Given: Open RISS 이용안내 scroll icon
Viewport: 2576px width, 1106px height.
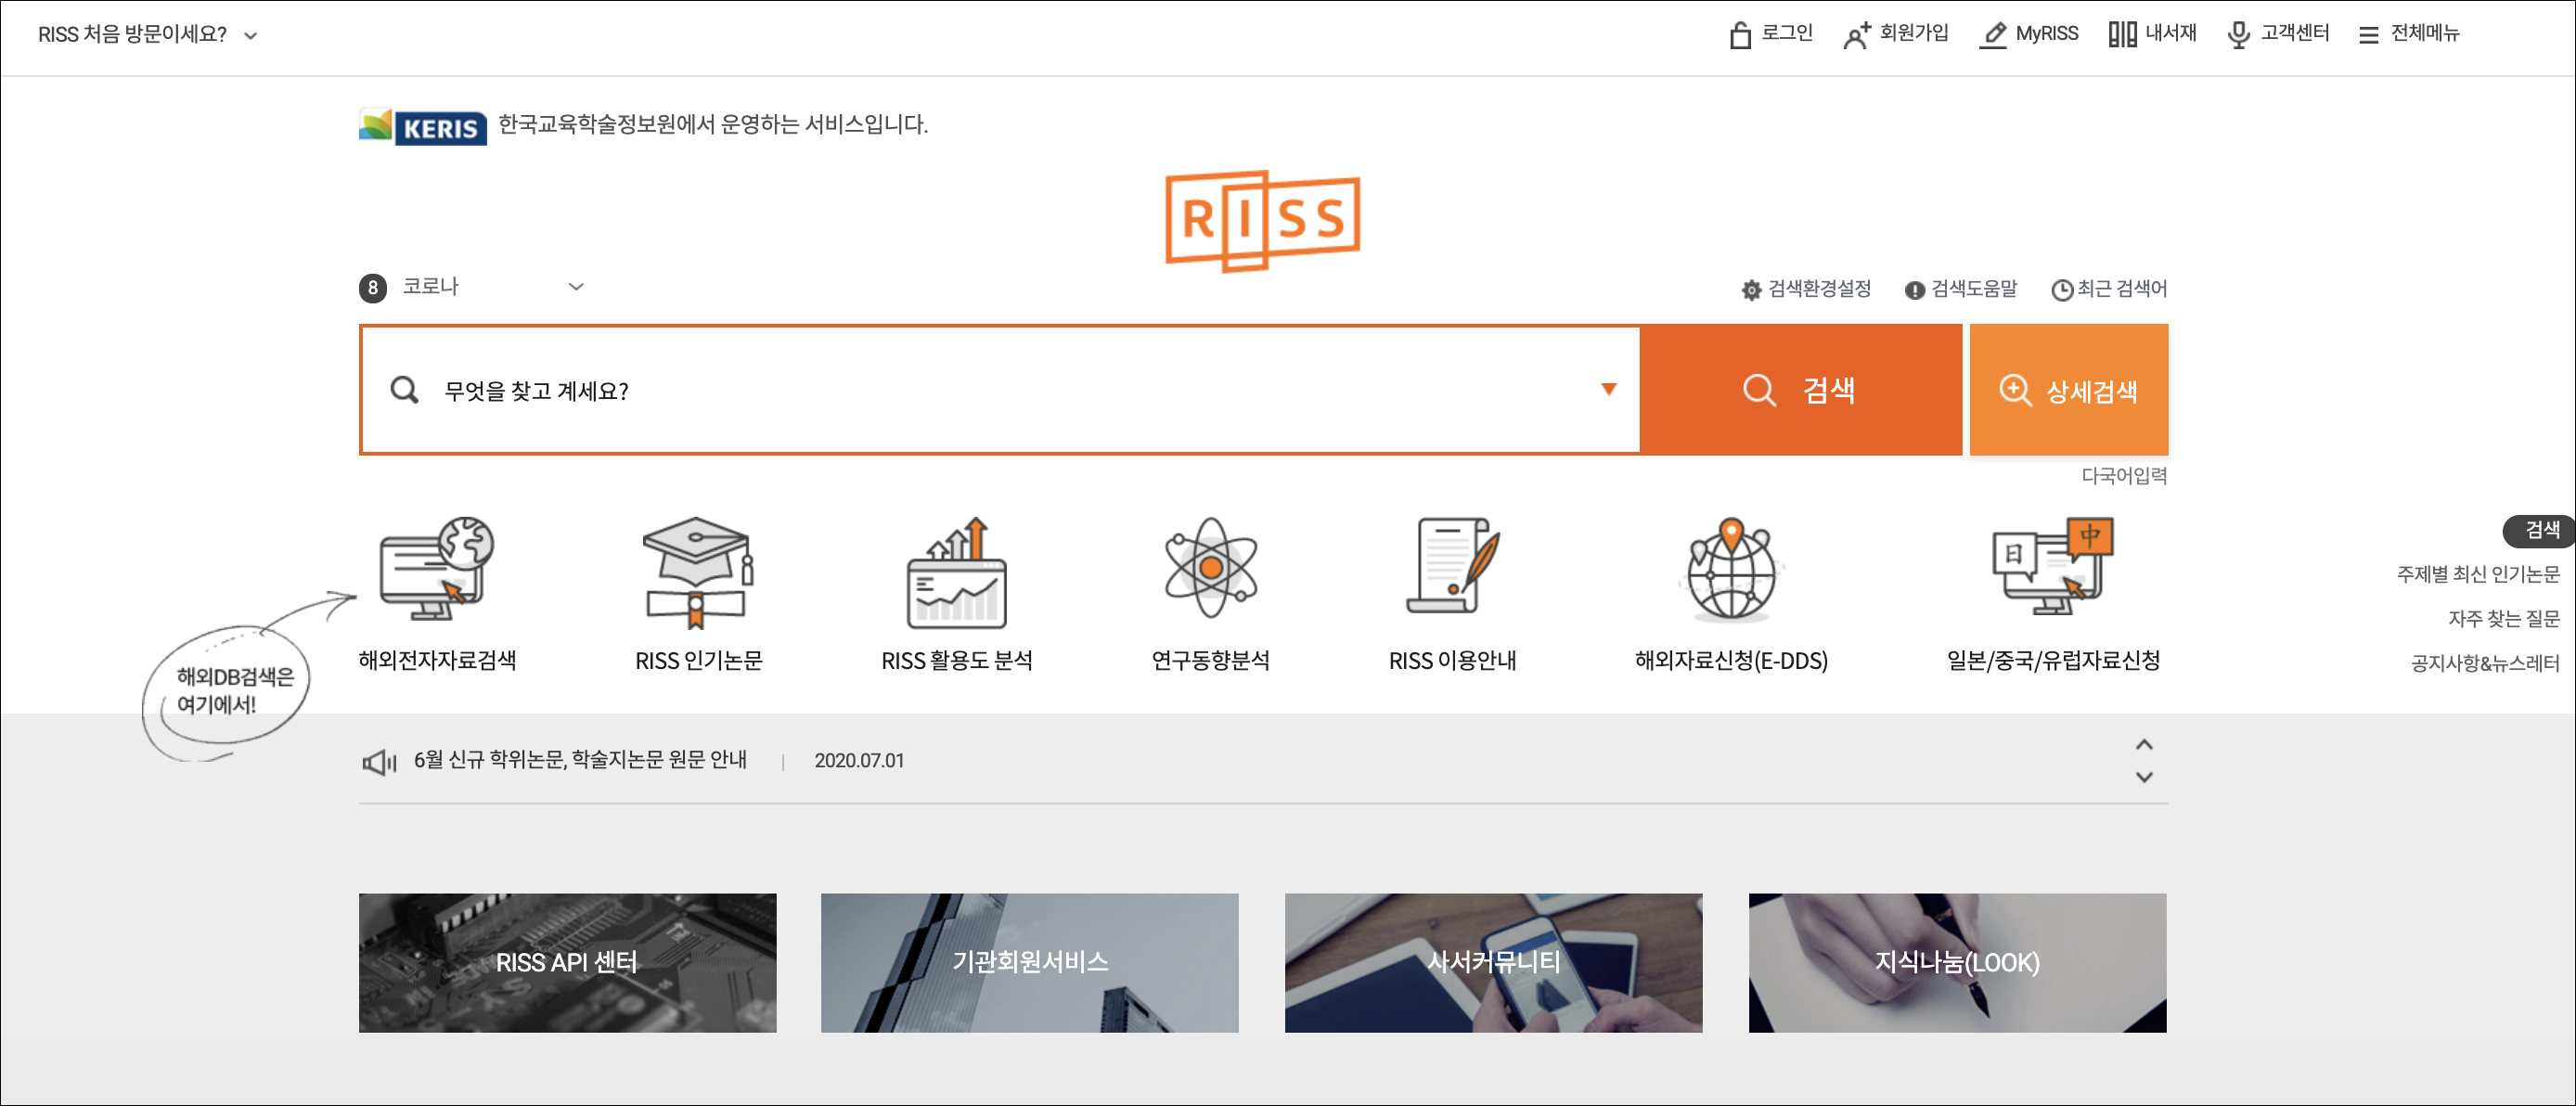Looking at the screenshot, I should tap(1452, 566).
